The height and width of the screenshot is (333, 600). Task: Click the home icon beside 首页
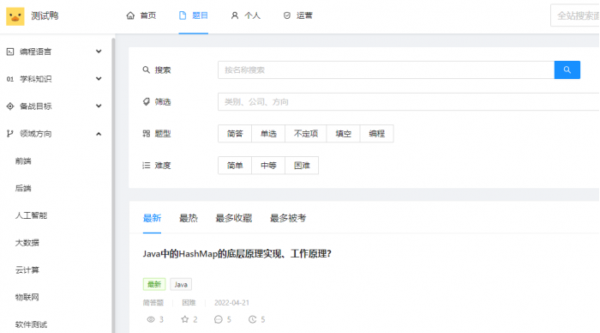point(130,15)
